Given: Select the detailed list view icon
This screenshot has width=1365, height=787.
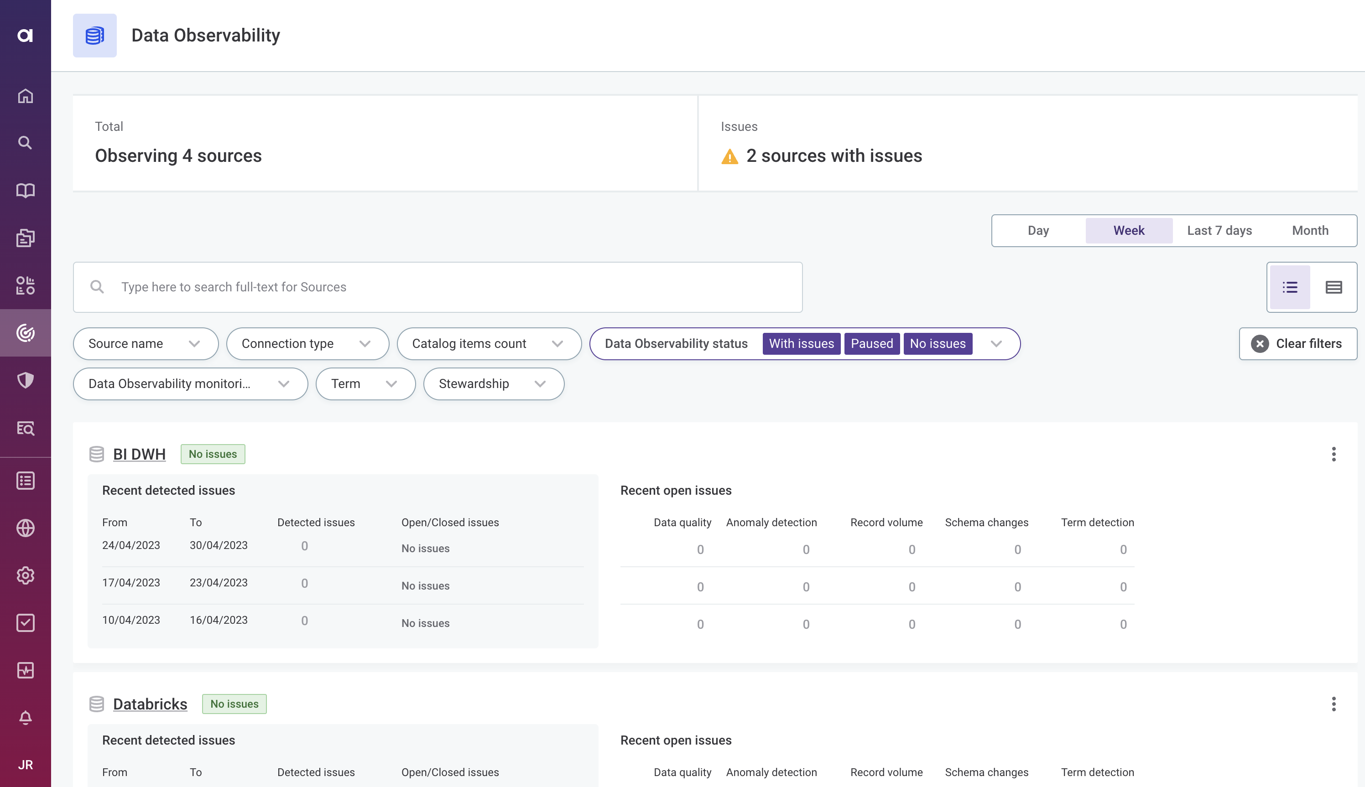Looking at the screenshot, I should click(x=1290, y=287).
